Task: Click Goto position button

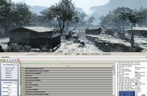Action: coord(106,54)
